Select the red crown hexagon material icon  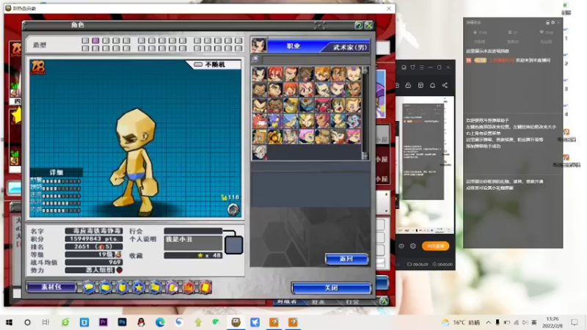[189, 287]
